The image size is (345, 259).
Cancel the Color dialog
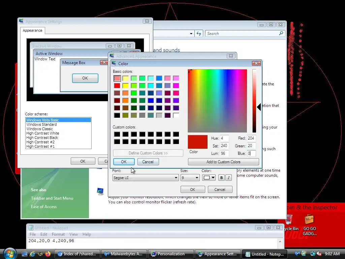click(x=148, y=162)
